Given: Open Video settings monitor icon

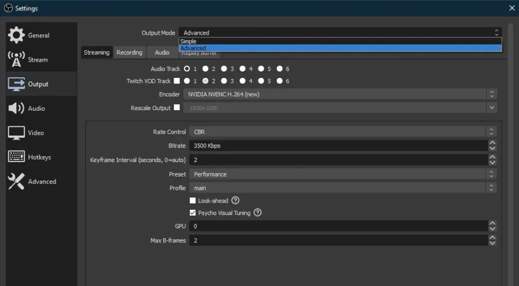Looking at the screenshot, I should click(16, 133).
